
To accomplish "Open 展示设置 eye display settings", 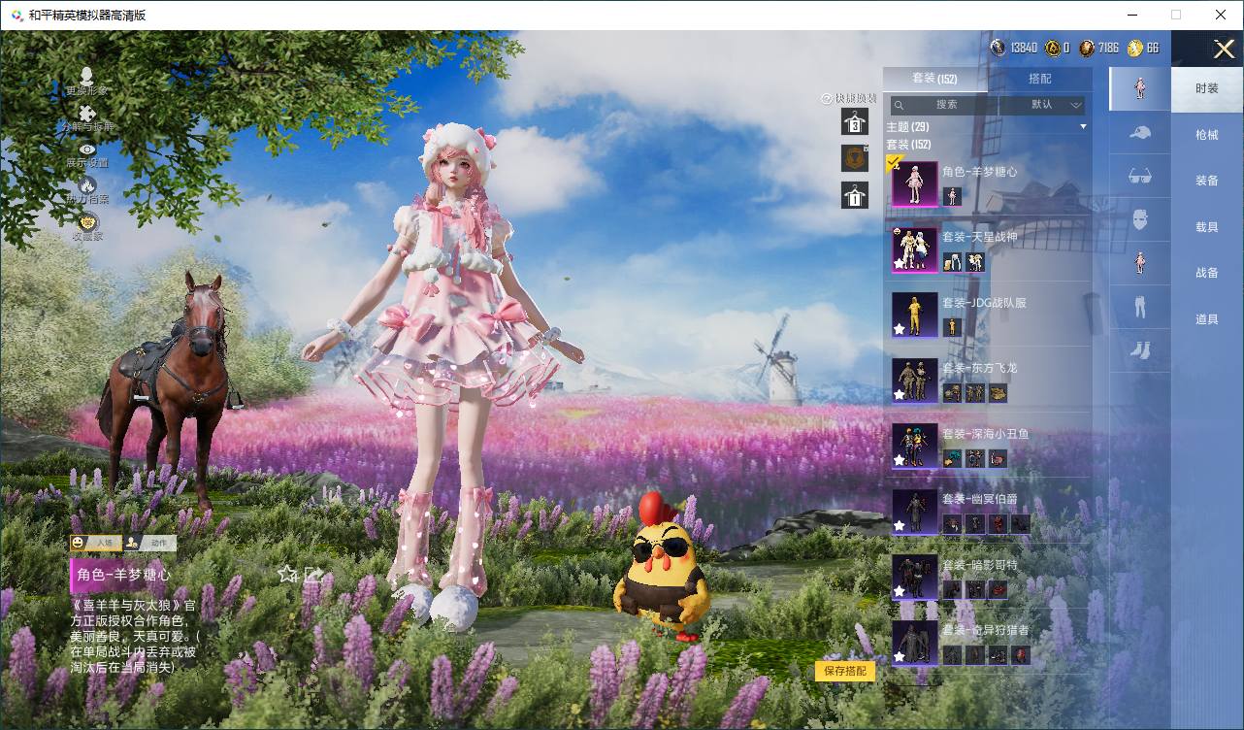I will tap(87, 149).
